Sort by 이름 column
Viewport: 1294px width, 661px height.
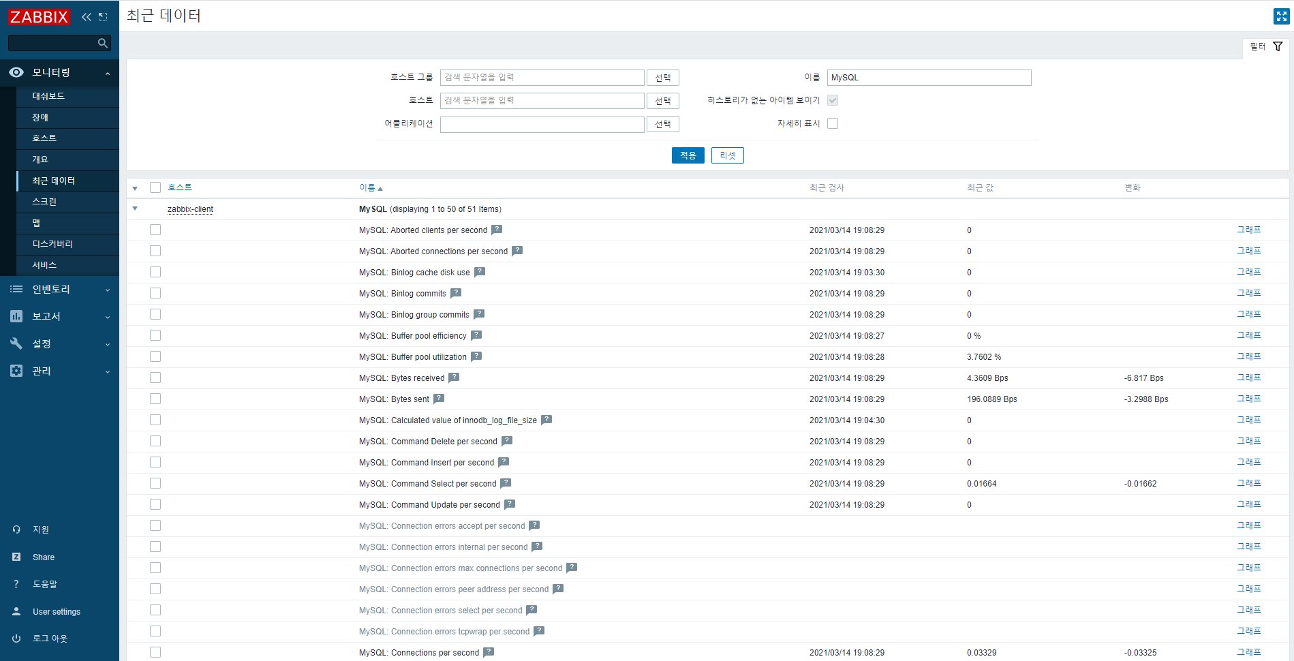click(x=371, y=187)
